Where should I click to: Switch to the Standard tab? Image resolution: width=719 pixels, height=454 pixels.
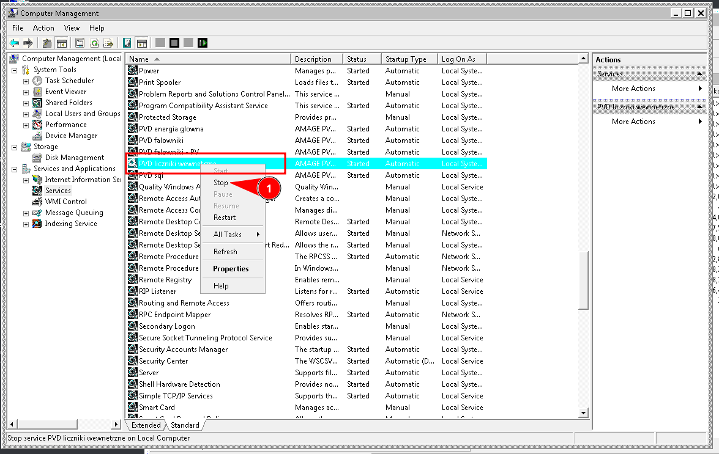[x=185, y=425]
